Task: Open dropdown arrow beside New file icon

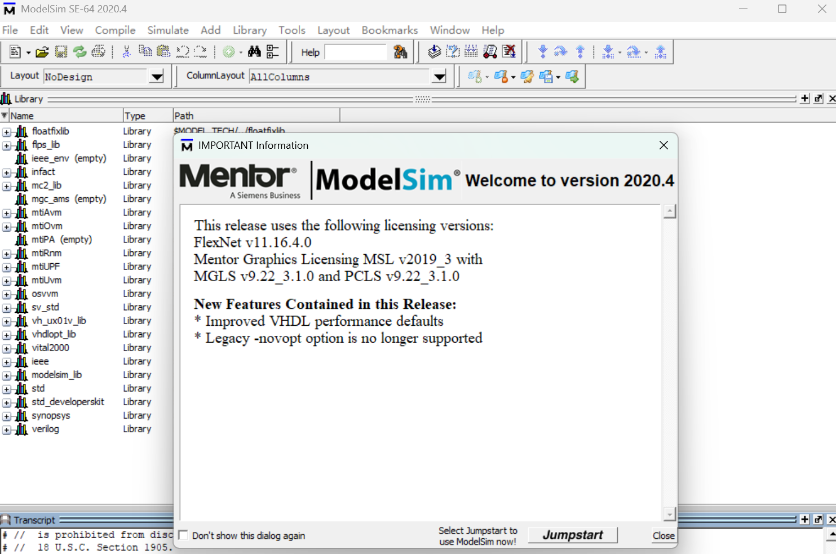Action: [x=28, y=52]
